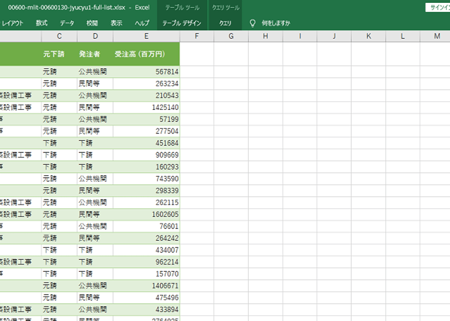
Task: Select column D header
Action: pyautogui.click(x=95, y=36)
